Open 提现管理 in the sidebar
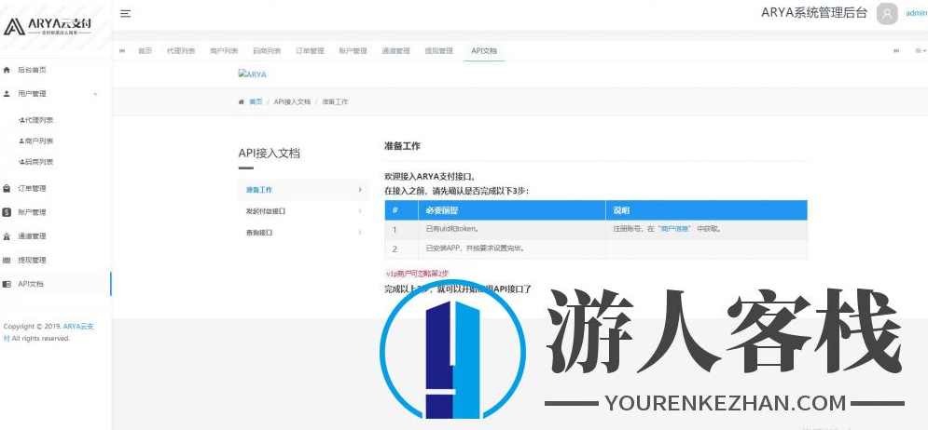This screenshot has width=928, height=430. pyautogui.click(x=32, y=260)
